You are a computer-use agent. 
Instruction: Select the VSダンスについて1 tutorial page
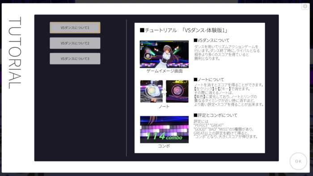75,28
